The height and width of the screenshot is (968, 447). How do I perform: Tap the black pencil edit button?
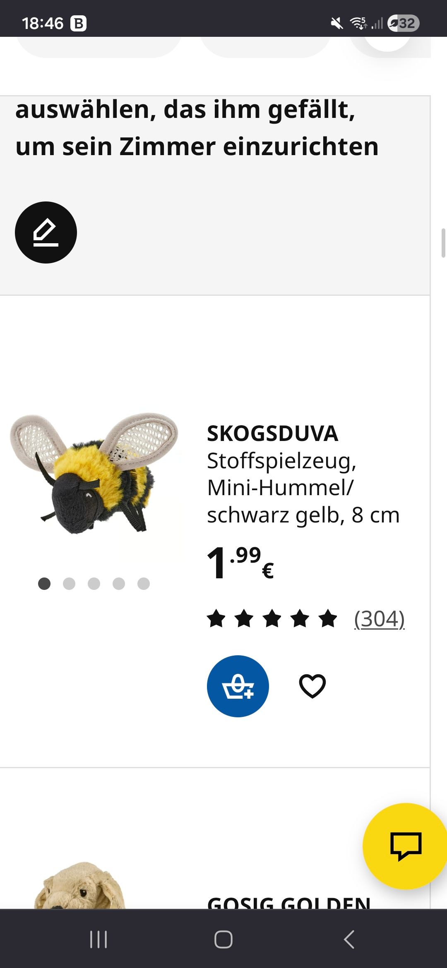[x=46, y=232]
